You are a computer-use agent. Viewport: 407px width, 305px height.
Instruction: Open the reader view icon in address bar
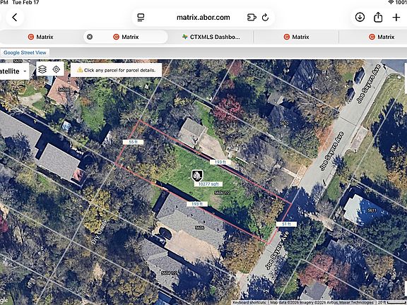point(141,18)
